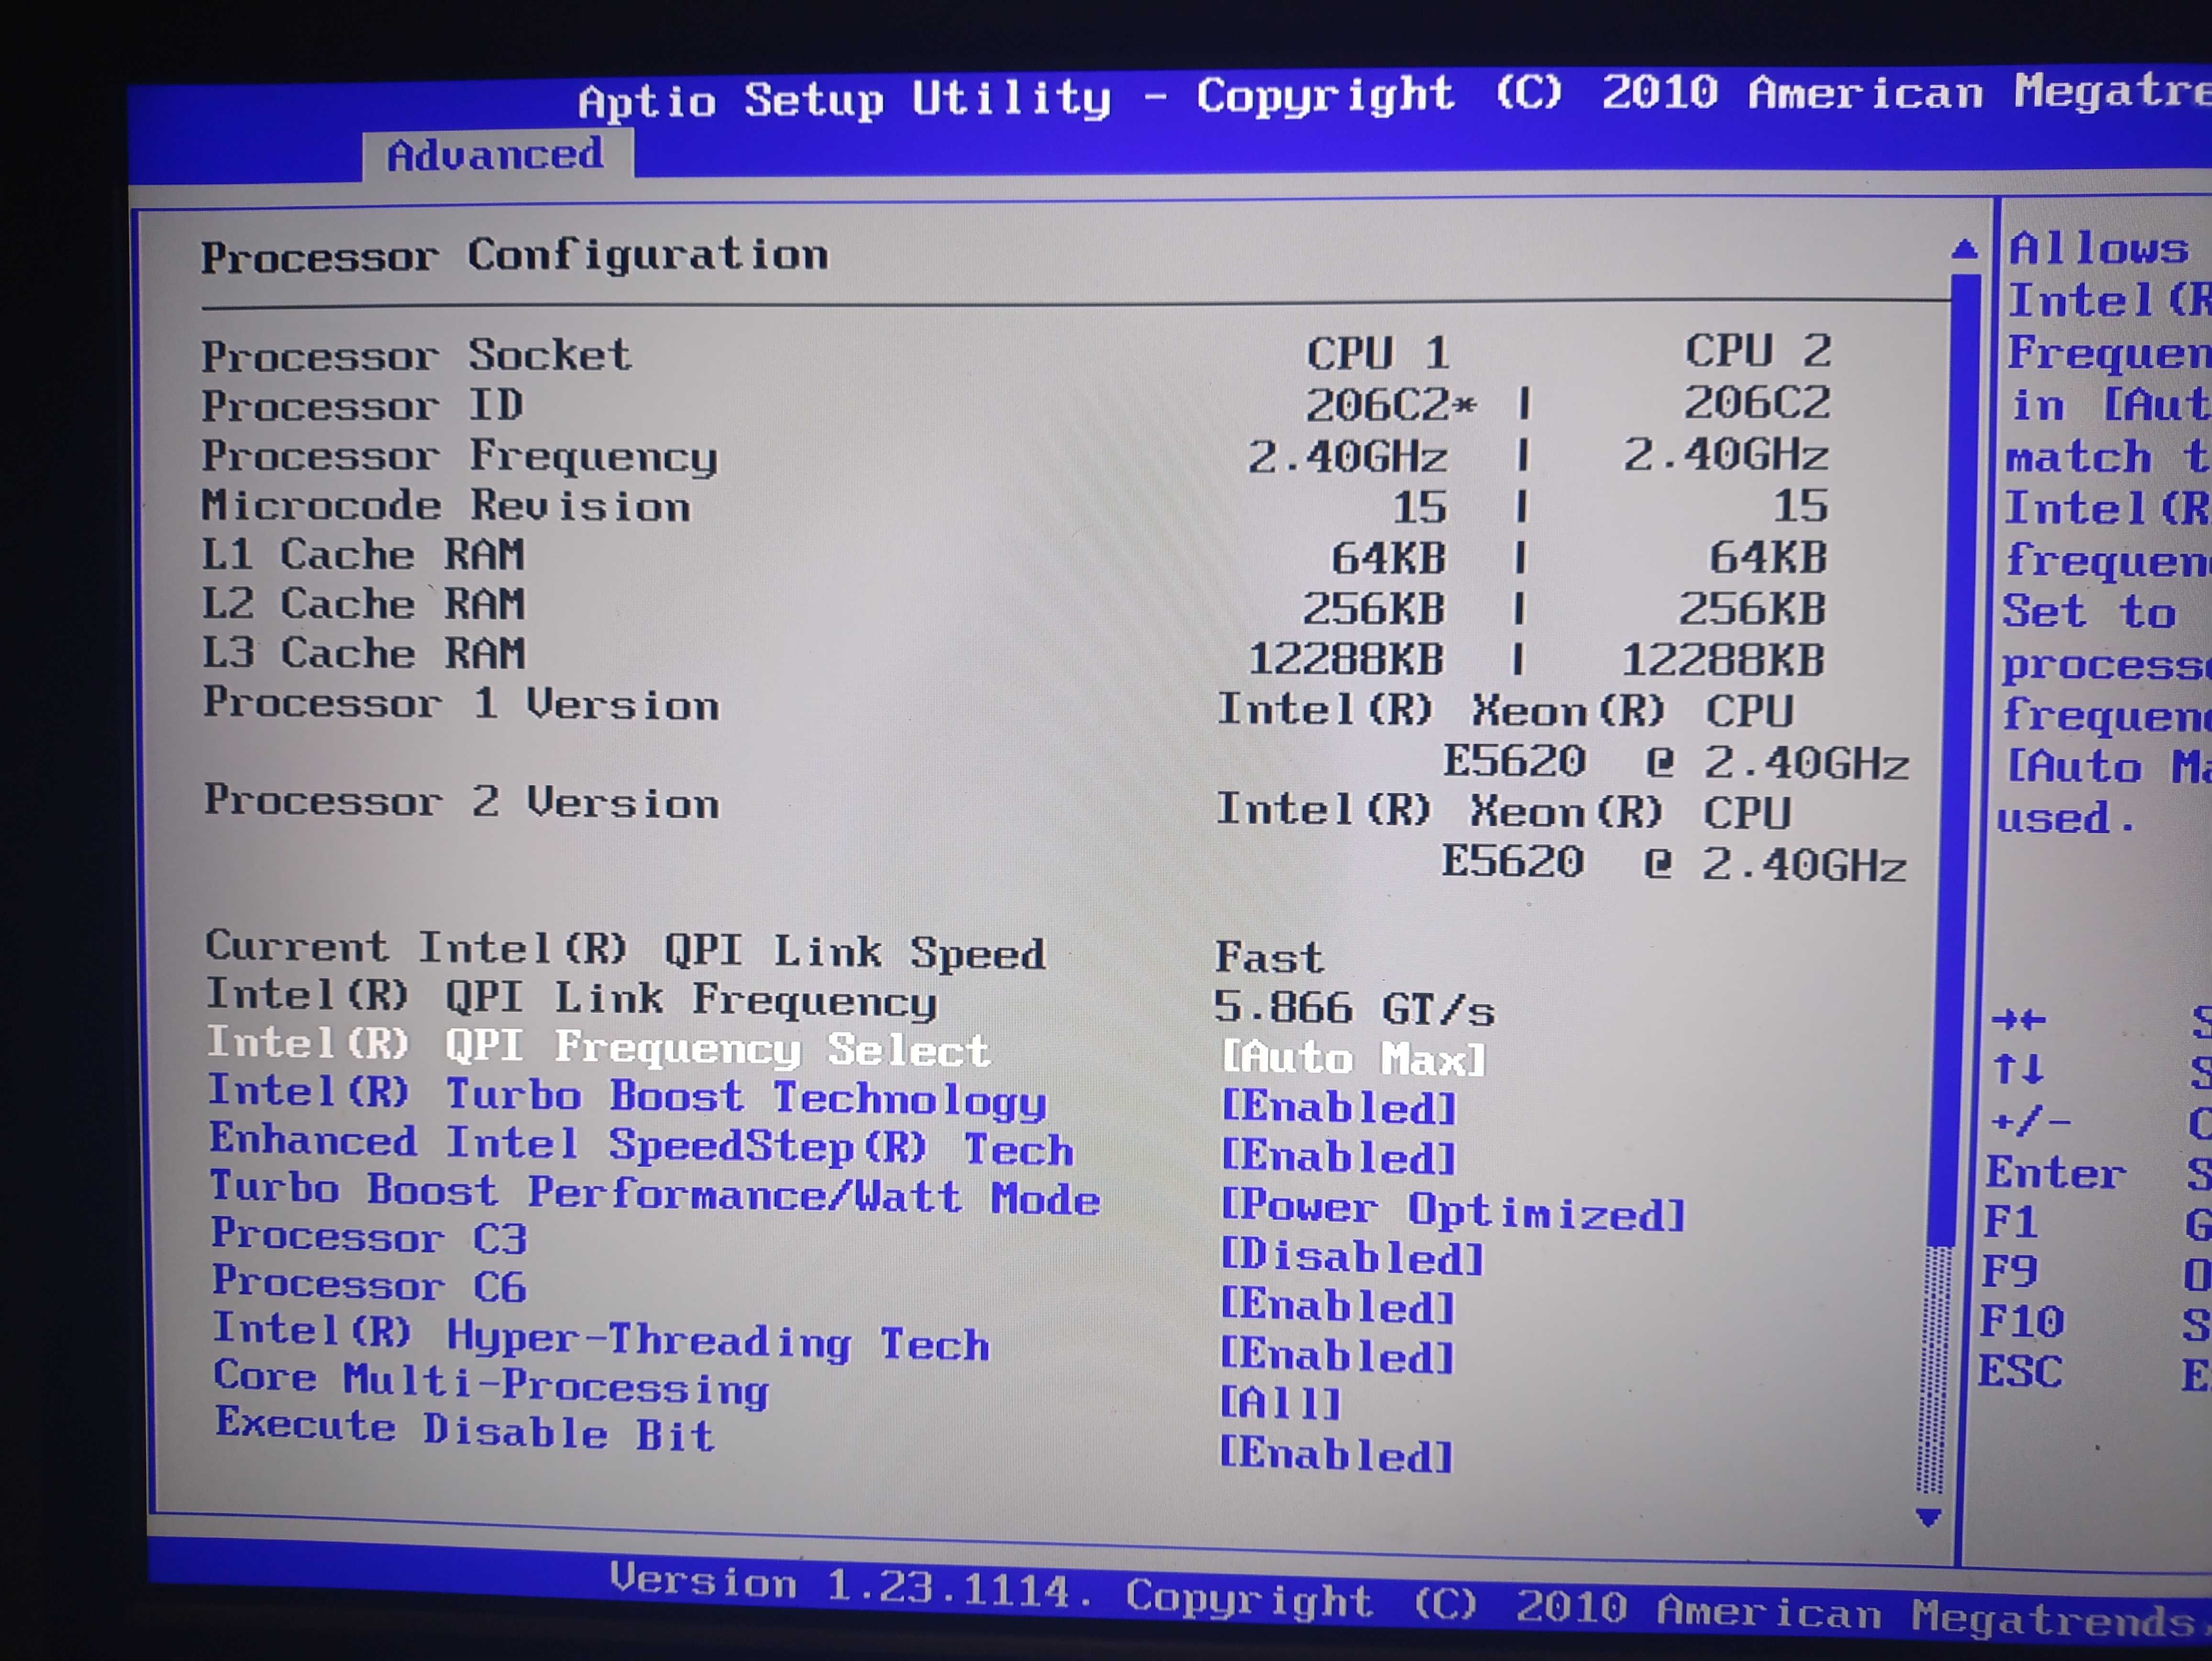2212x1661 pixels.
Task: Click the vertical scrollbar thumb
Action: (x=1953, y=760)
